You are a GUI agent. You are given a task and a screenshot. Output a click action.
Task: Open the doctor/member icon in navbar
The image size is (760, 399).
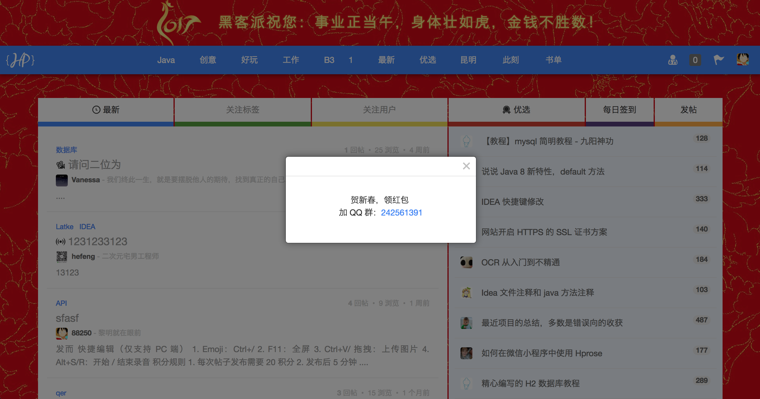click(x=672, y=60)
